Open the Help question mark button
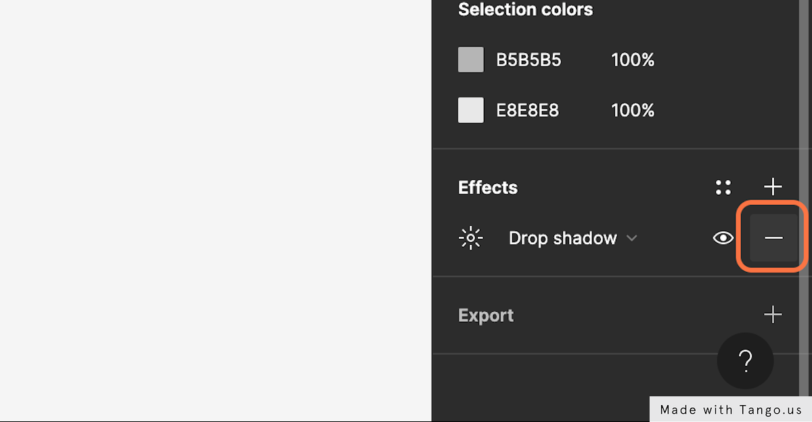Image resolution: width=812 pixels, height=422 pixels. pos(745,361)
